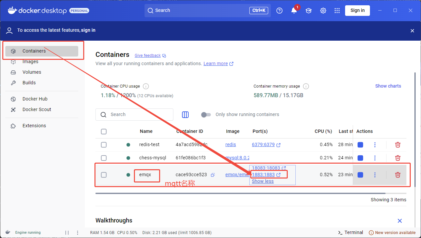
Task: Check the redis-test container checkbox
Action: point(104,145)
